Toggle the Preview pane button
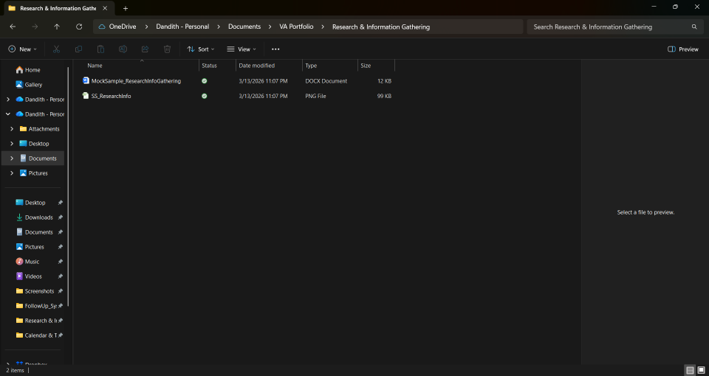The height and width of the screenshot is (376, 709). (682, 49)
